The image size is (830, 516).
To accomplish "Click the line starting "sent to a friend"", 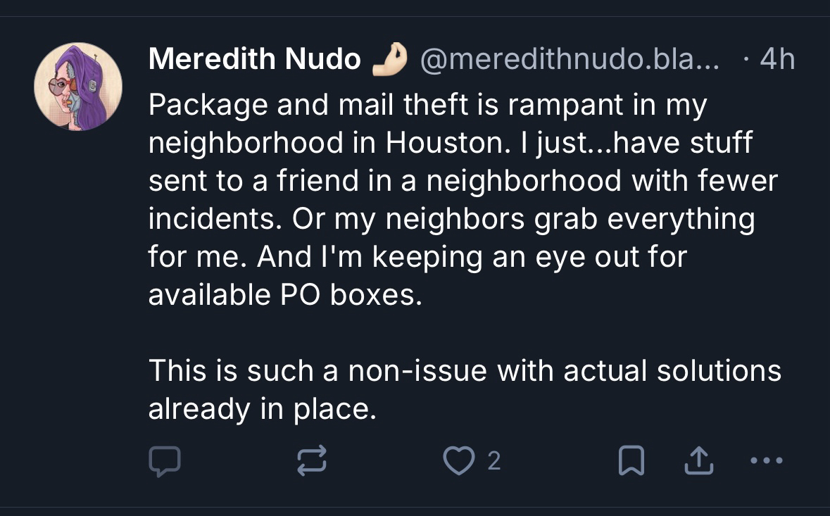I will 463,181.
